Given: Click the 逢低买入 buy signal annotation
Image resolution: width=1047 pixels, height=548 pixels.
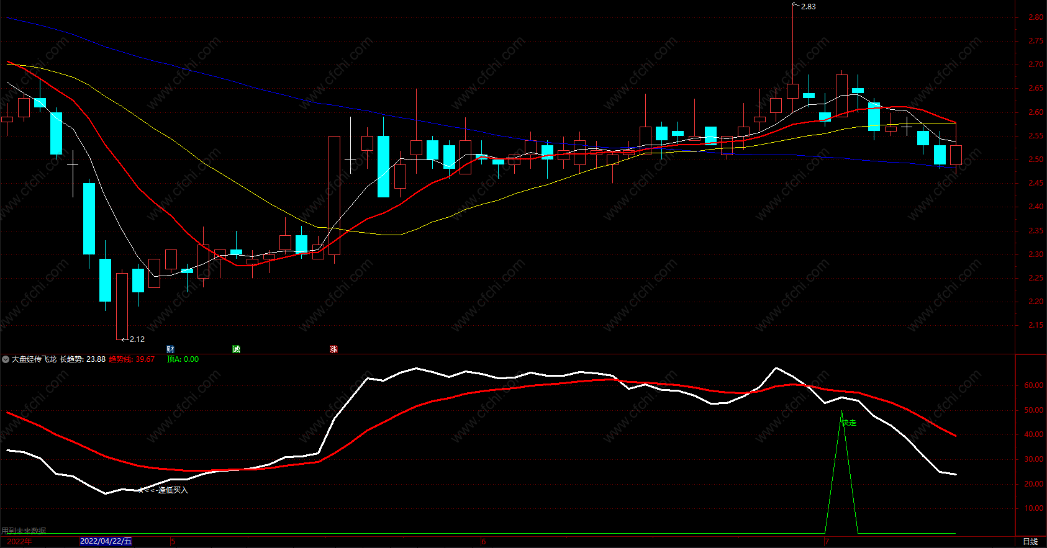Looking at the screenshot, I should click(x=173, y=490).
